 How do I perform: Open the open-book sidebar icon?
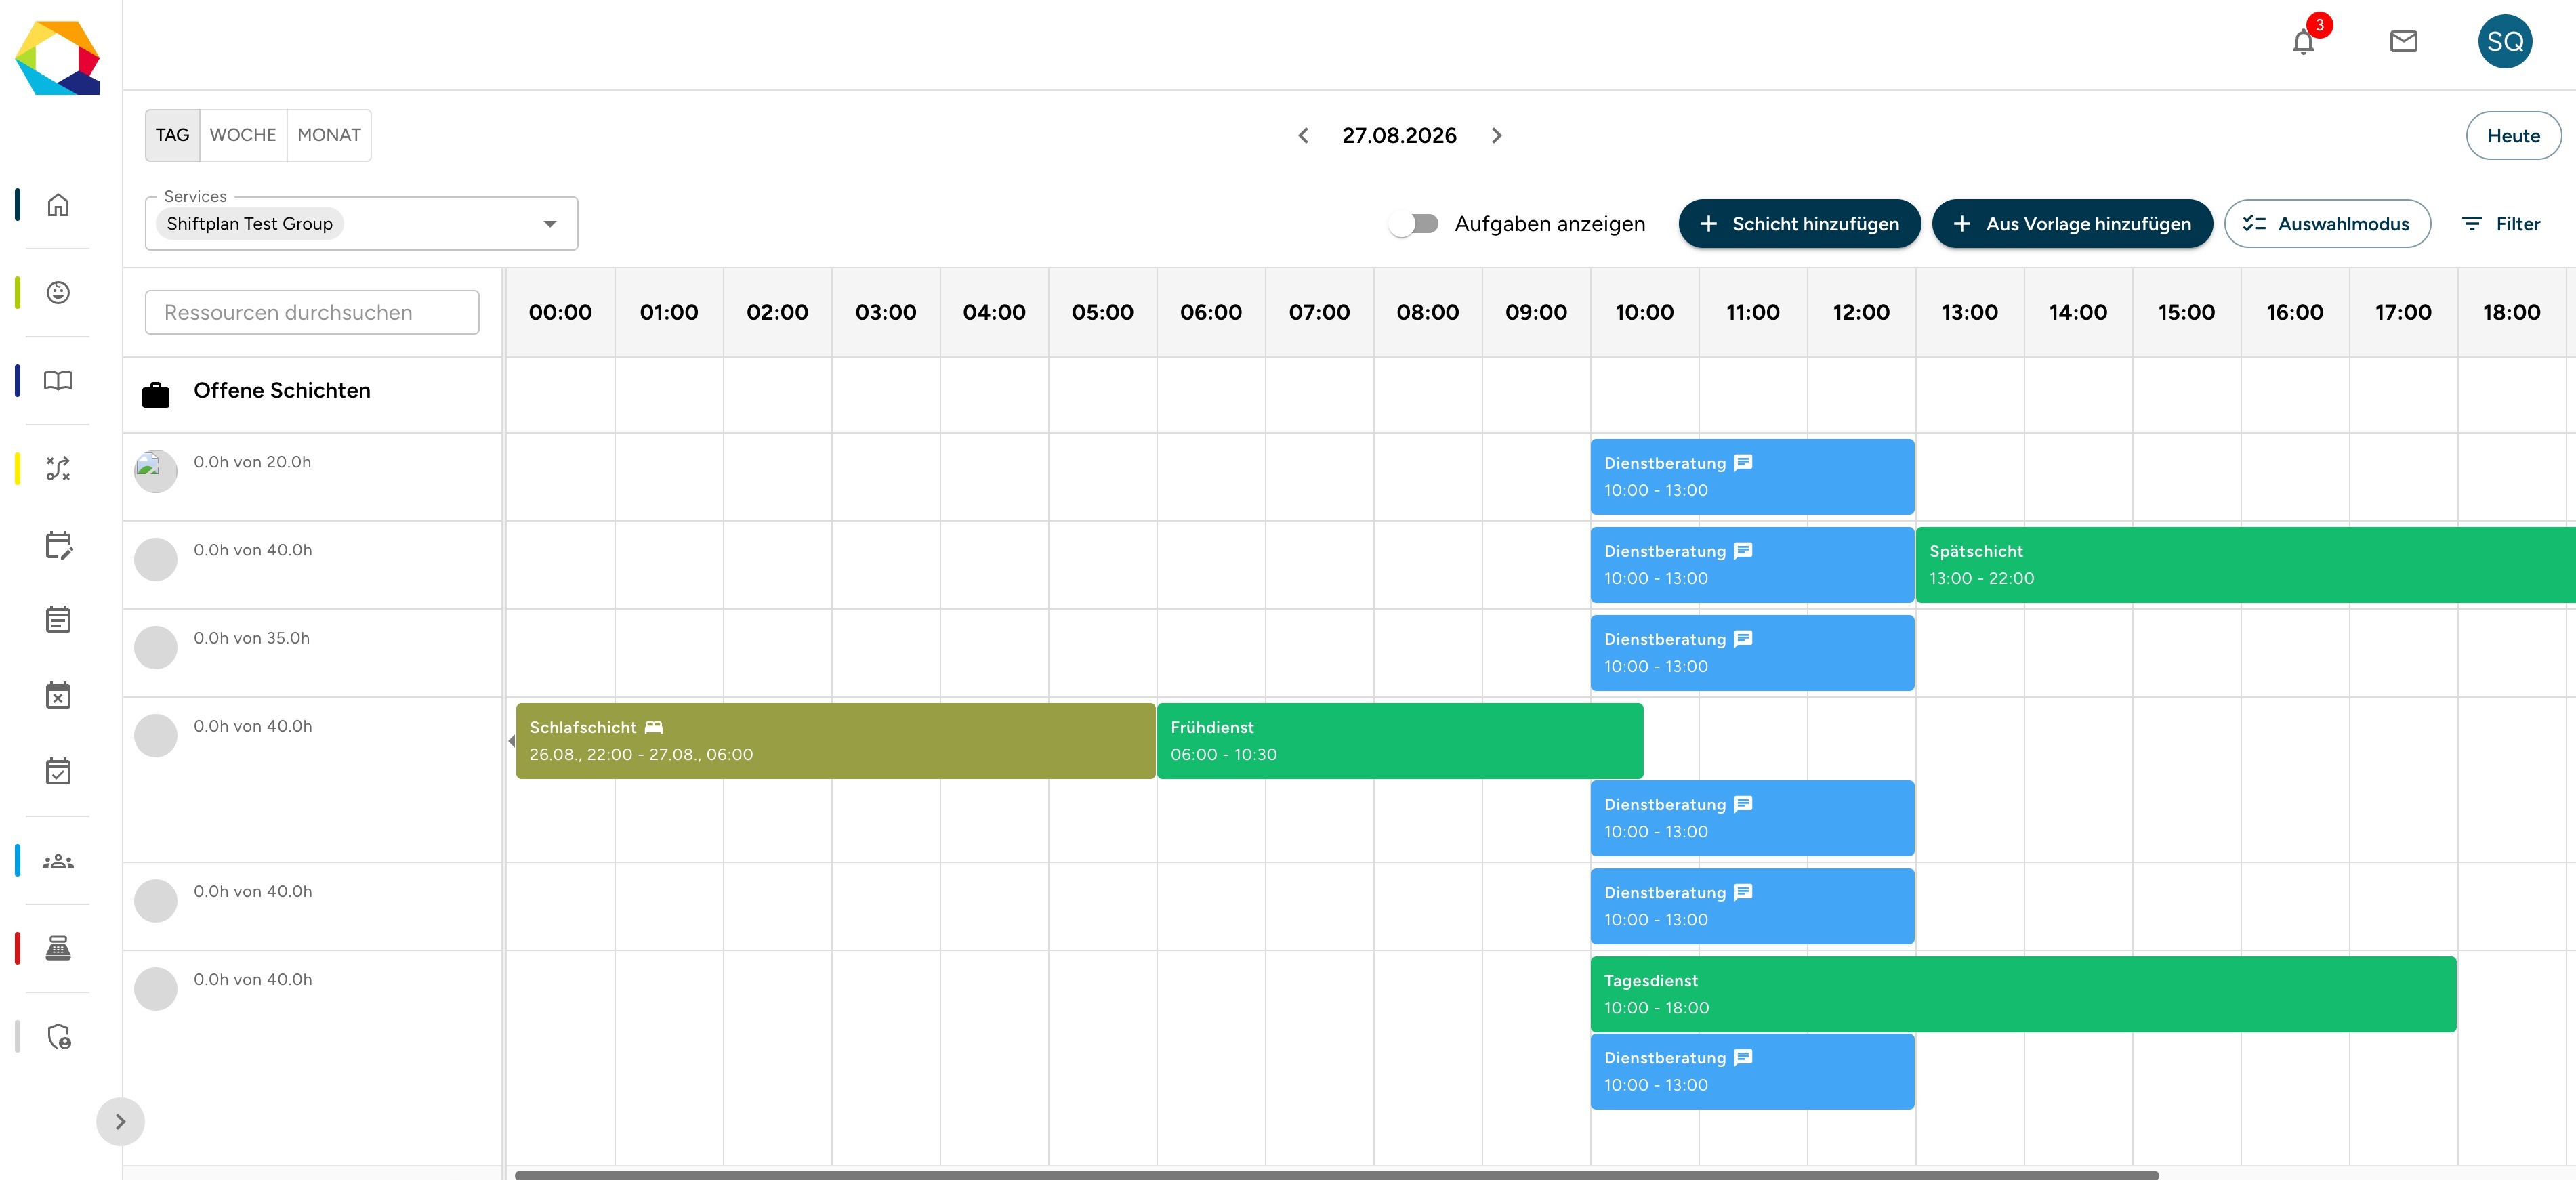pos(58,380)
